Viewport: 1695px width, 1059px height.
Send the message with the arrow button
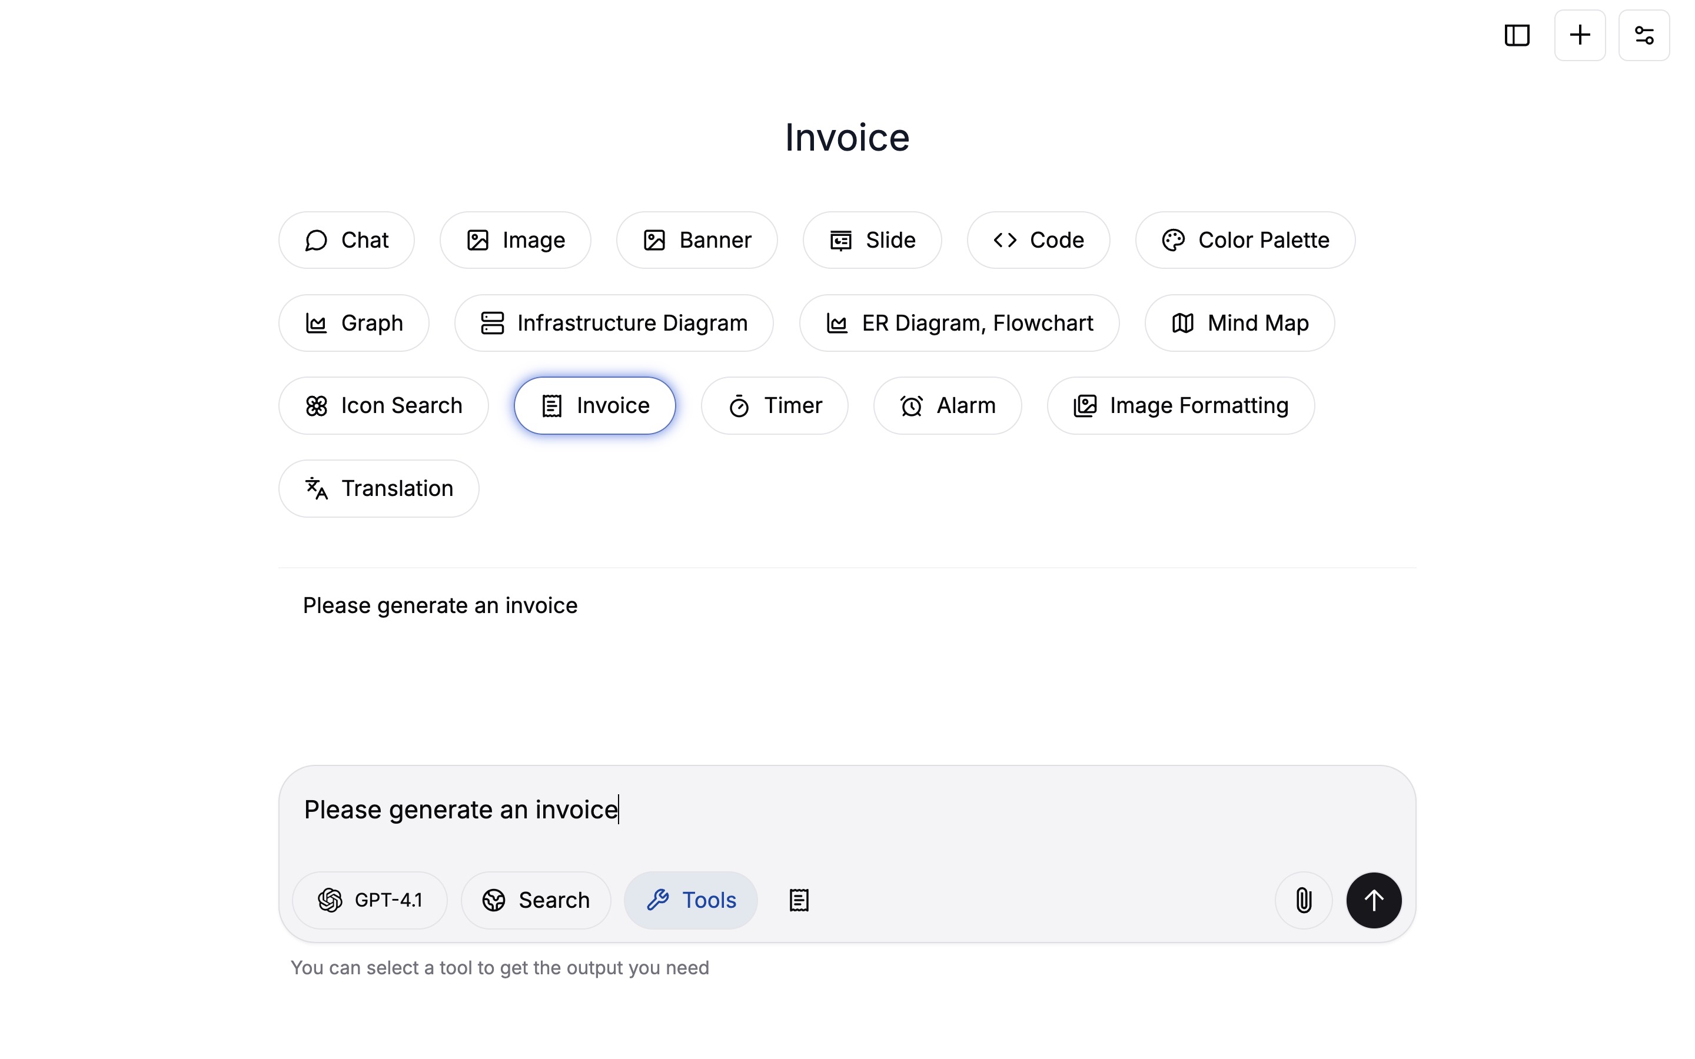(x=1374, y=900)
